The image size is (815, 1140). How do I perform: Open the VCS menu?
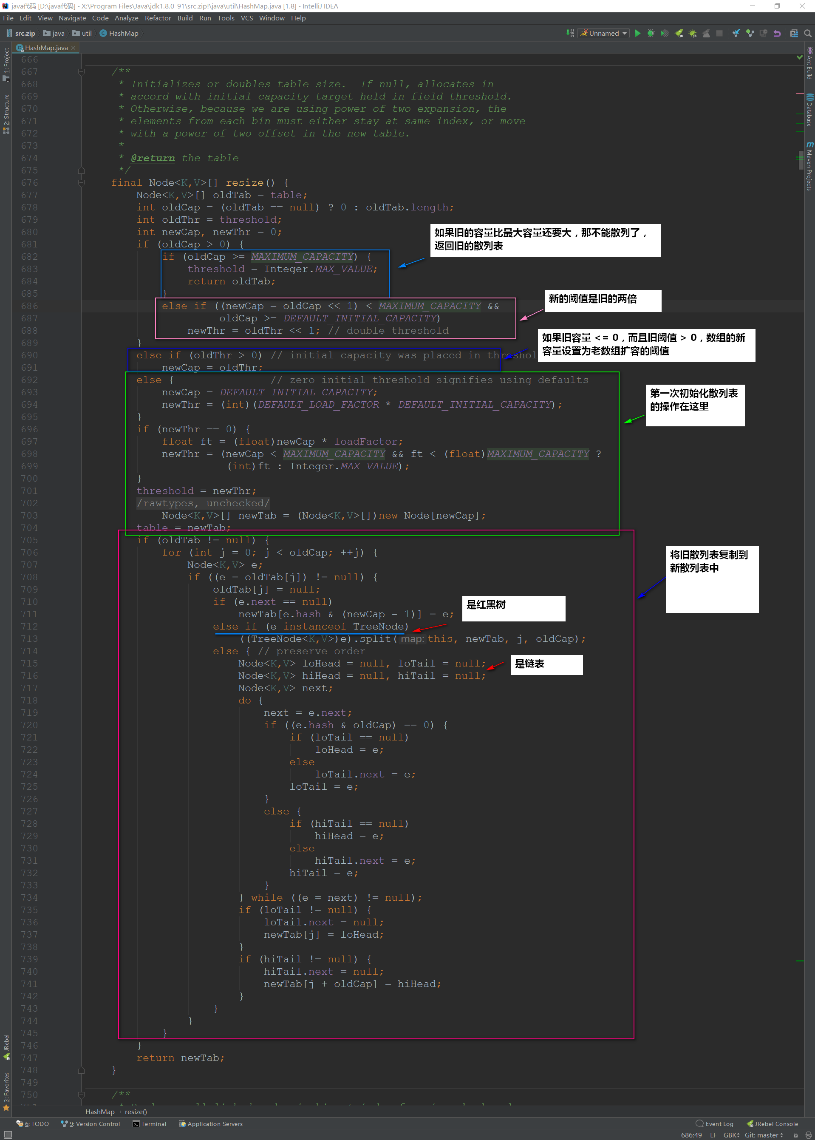(x=247, y=18)
